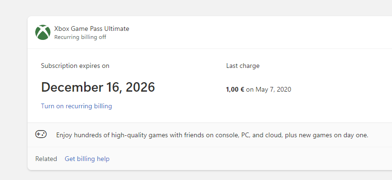The height and width of the screenshot is (180, 392).
Task: Click the game controller icon
Action: pyautogui.click(x=41, y=134)
